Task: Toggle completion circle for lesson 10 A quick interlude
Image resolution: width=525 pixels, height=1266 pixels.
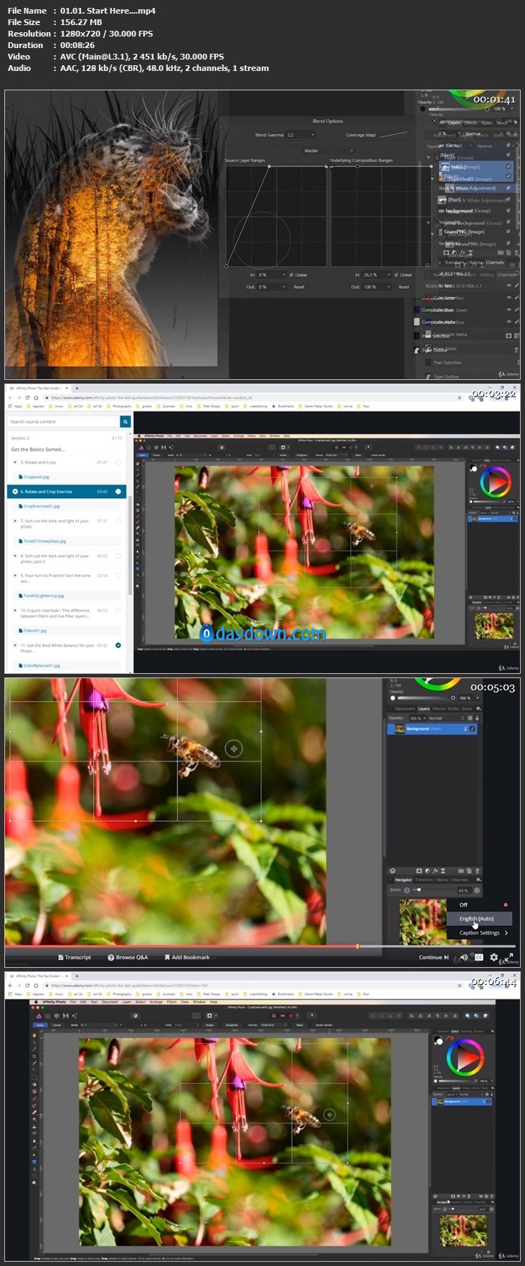Action: click(x=118, y=610)
